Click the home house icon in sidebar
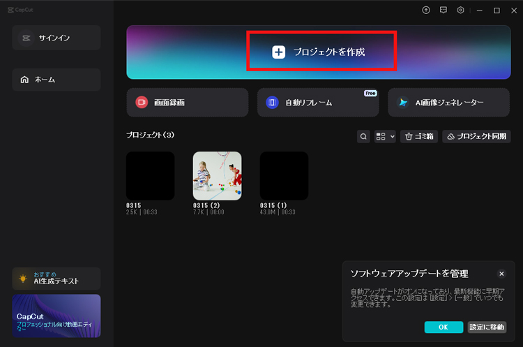Screen dimensions: 523x347 [x=24, y=80]
